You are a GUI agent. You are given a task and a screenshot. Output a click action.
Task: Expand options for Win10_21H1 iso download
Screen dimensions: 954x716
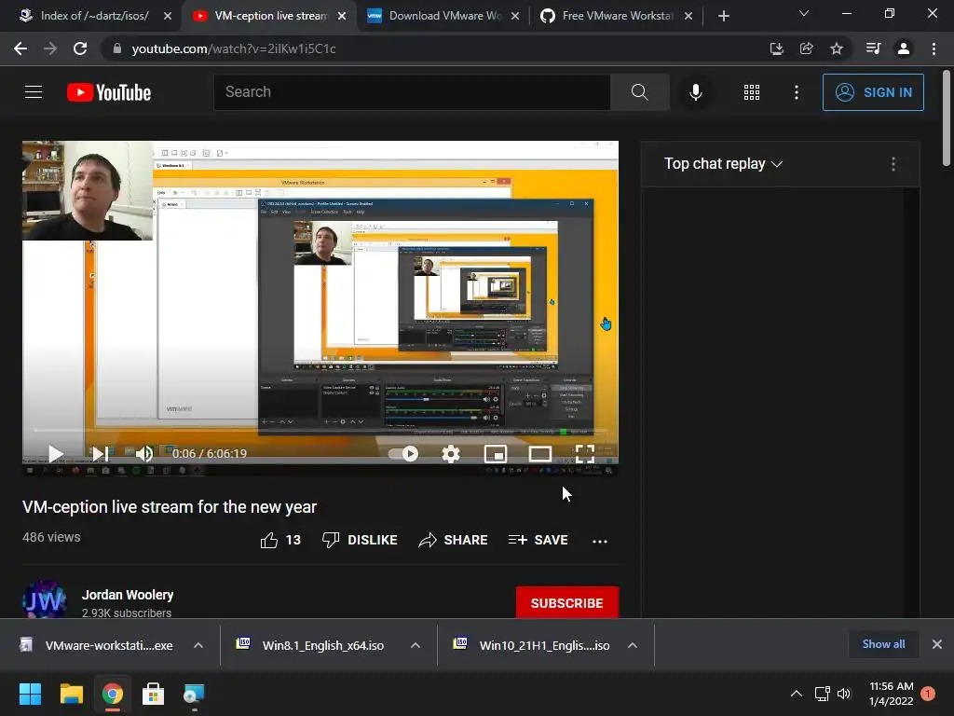click(633, 645)
